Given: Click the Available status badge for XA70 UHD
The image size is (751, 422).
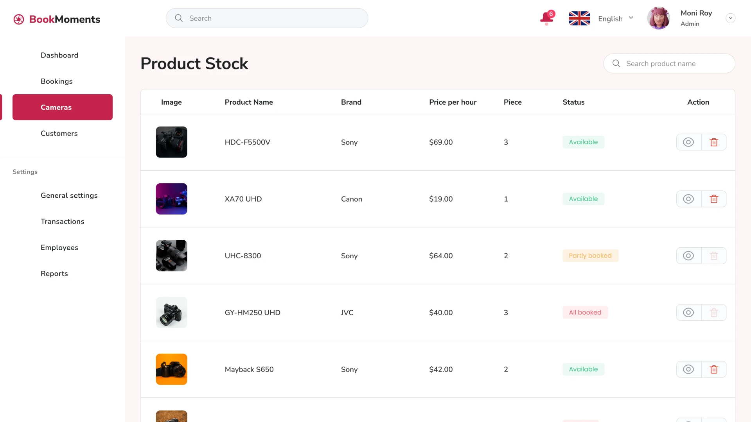Looking at the screenshot, I should click(583, 198).
